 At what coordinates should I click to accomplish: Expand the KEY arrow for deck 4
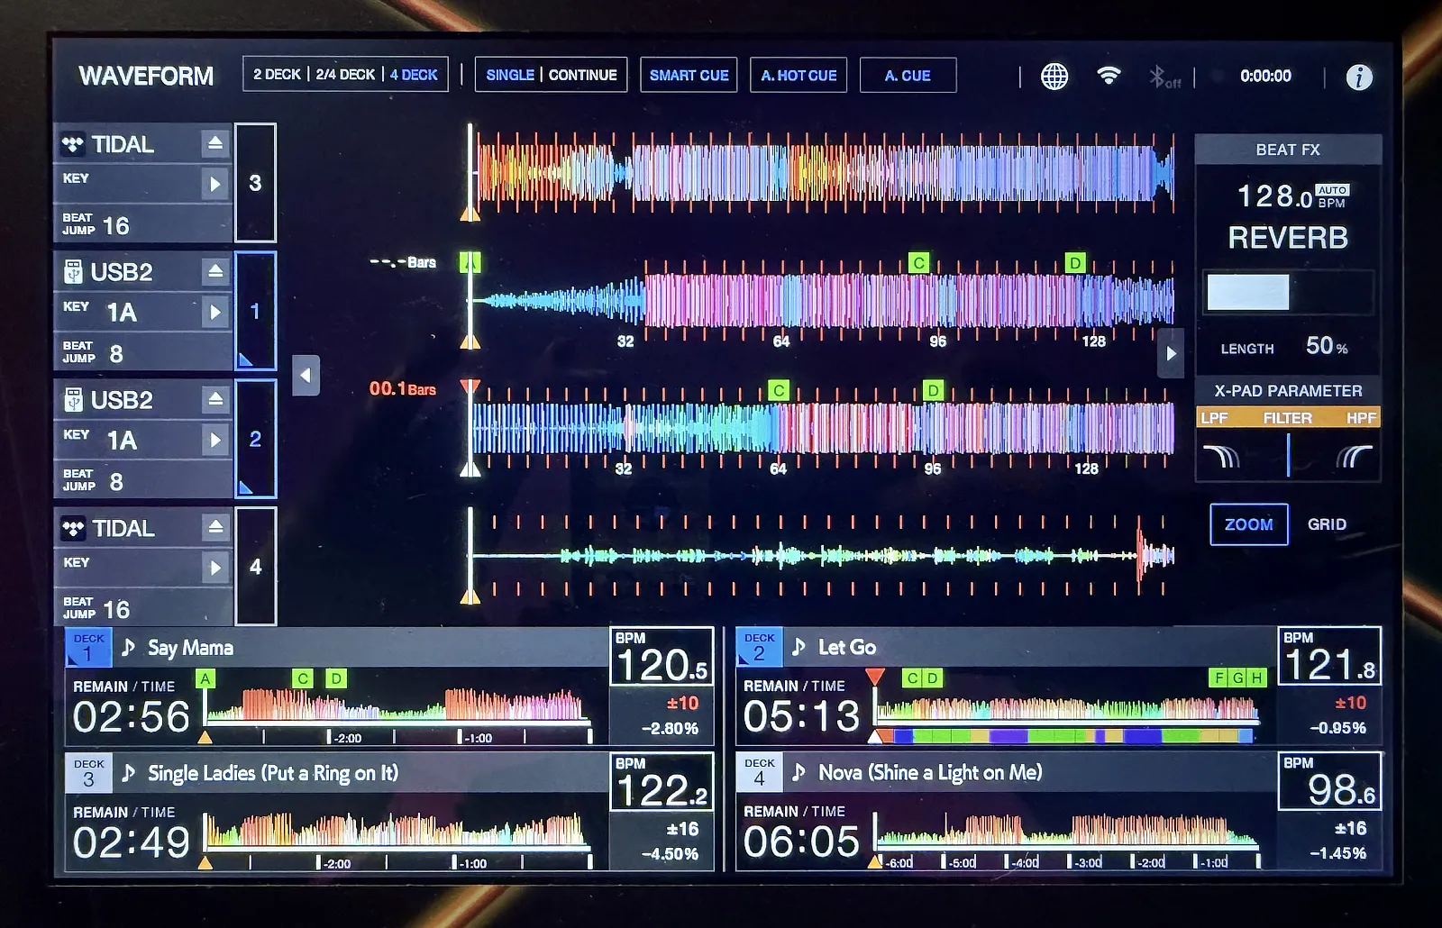coord(215,568)
